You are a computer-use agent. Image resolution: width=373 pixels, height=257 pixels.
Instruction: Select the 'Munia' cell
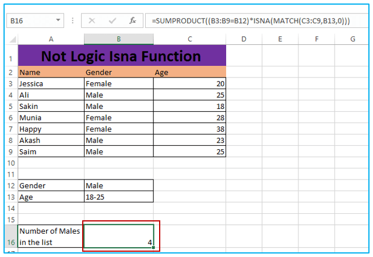[x=51, y=118]
